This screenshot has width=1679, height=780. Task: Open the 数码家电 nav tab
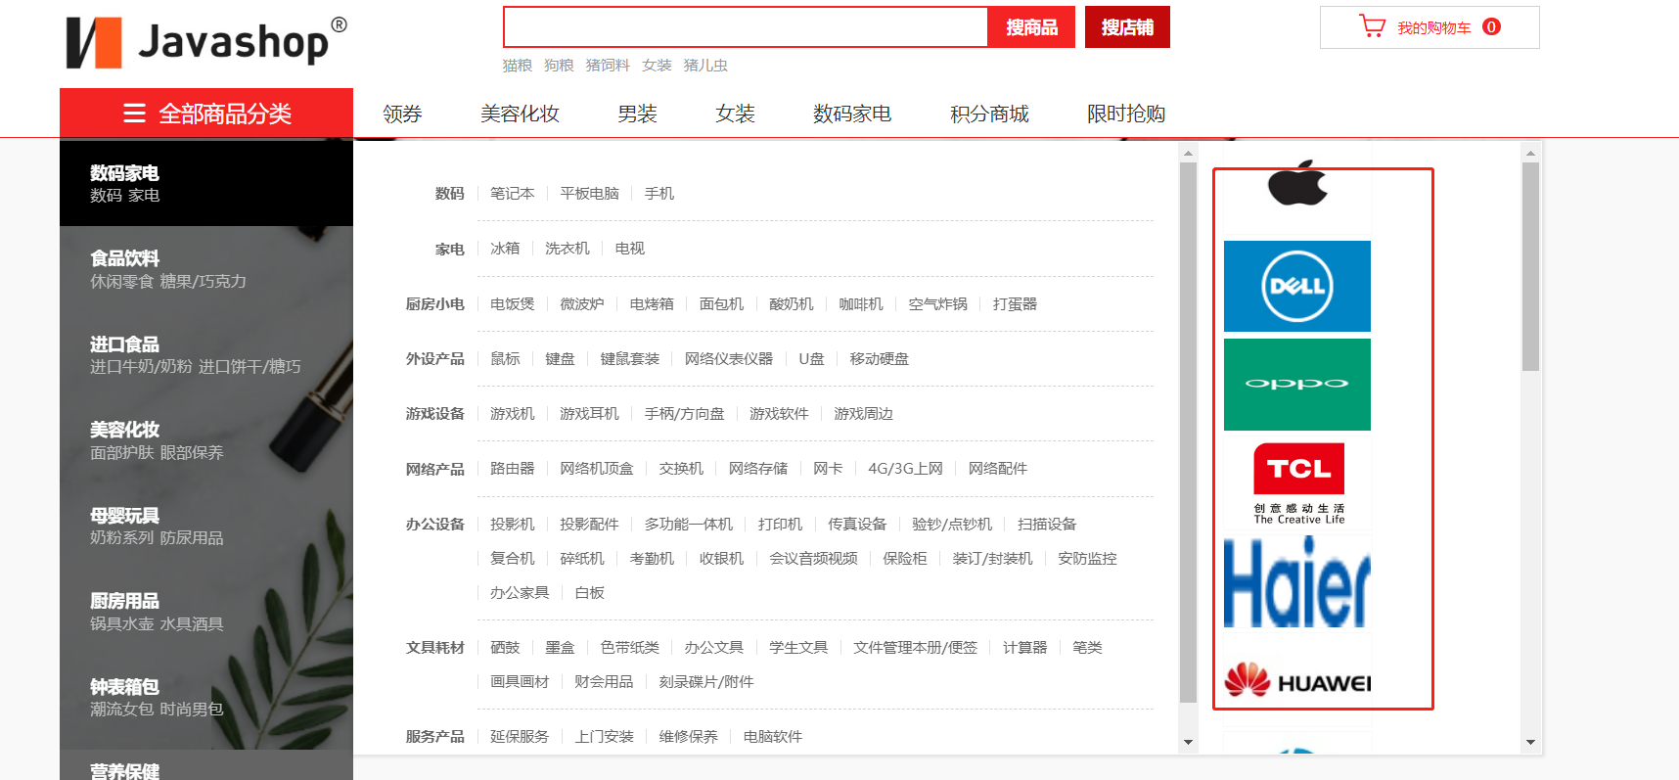click(x=852, y=114)
